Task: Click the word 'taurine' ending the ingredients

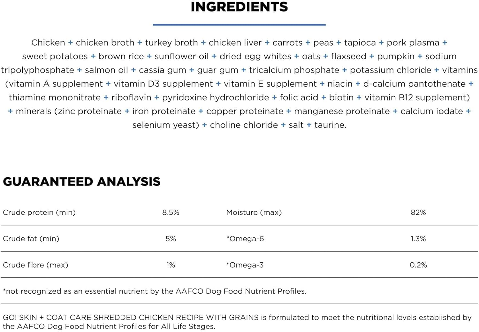Action: (330, 125)
